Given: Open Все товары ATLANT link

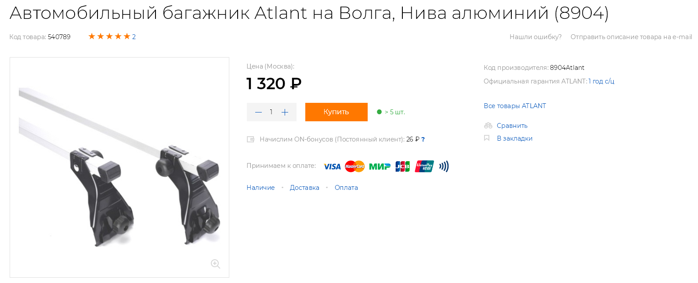Looking at the screenshot, I should pyautogui.click(x=514, y=106).
